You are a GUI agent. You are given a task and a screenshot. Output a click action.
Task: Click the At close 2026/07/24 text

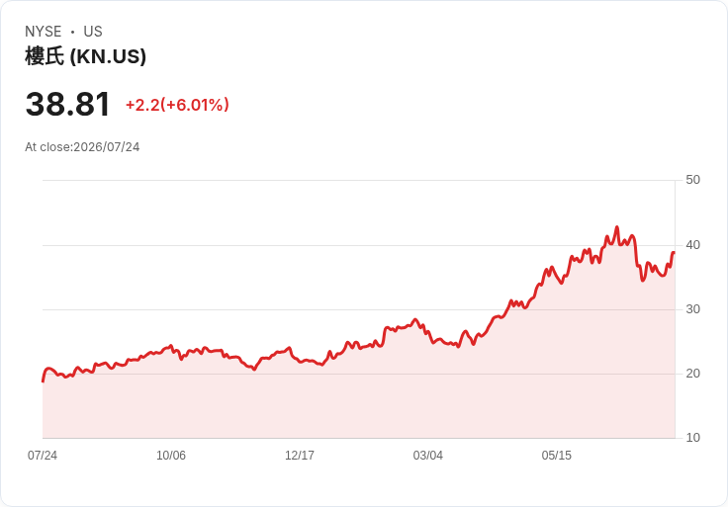82,147
